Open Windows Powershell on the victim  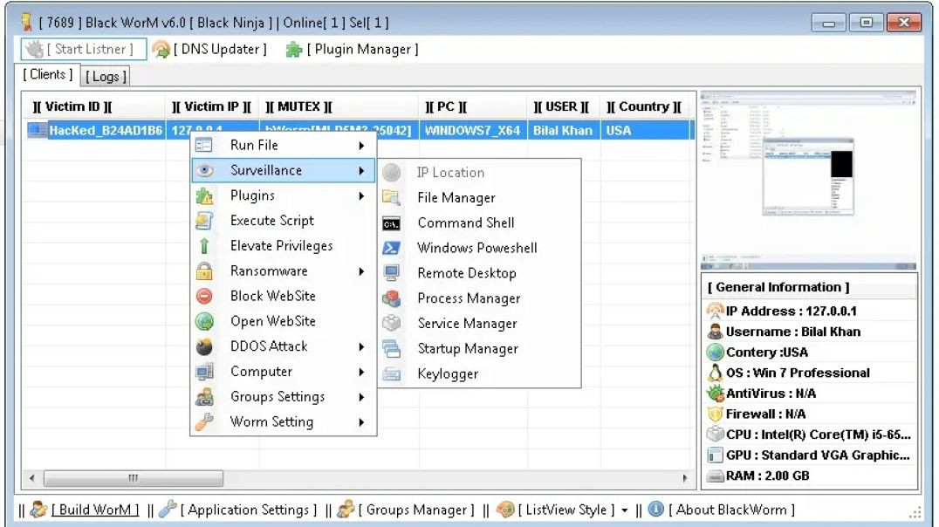click(x=478, y=247)
